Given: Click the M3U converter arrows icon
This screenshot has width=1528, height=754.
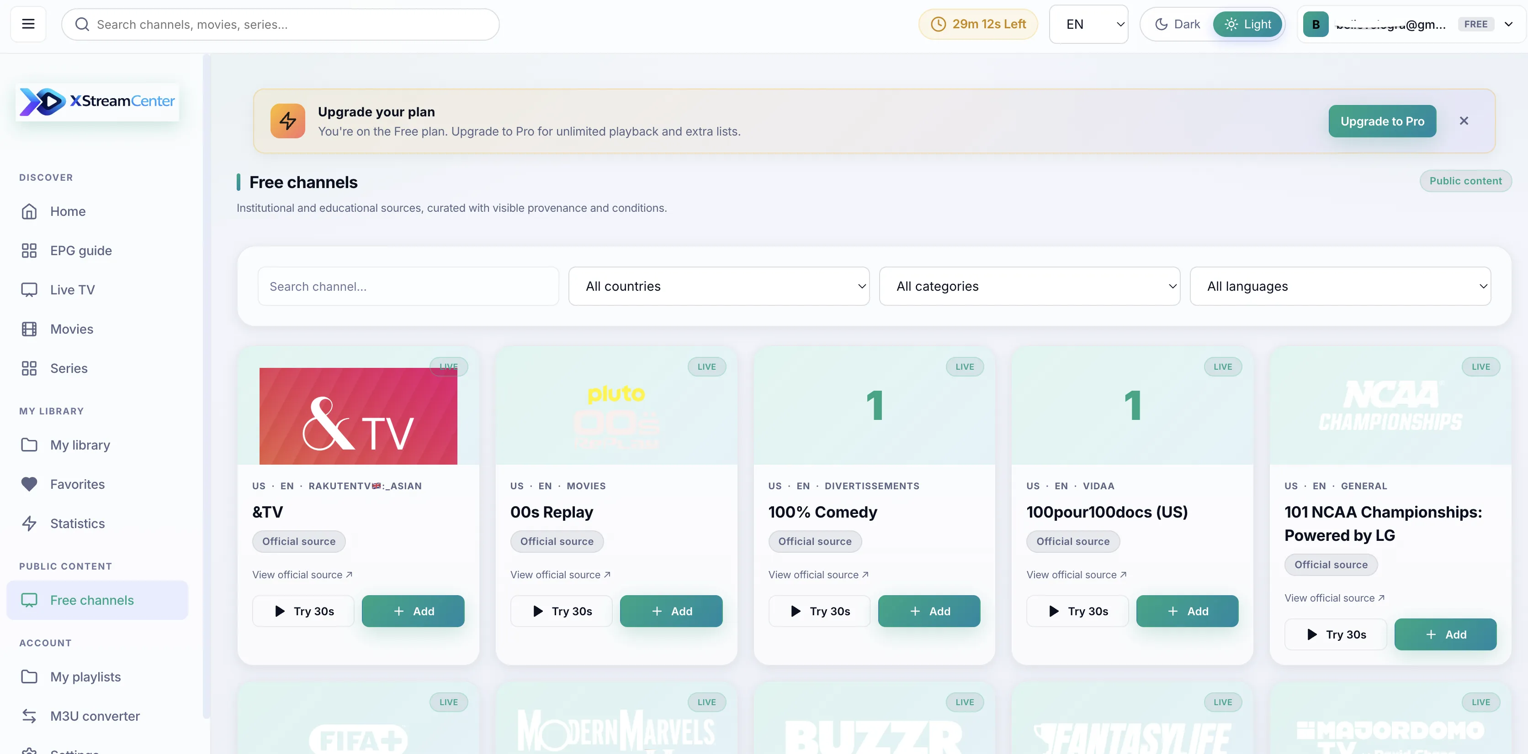Looking at the screenshot, I should [29, 716].
